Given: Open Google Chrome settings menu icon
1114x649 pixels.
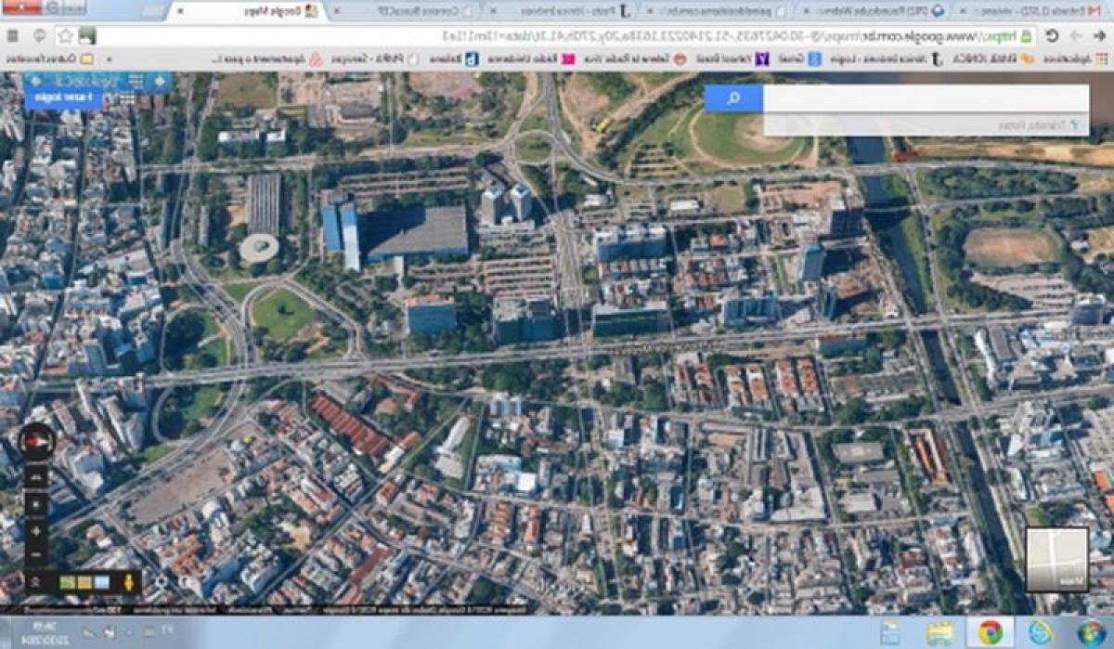Looking at the screenshot, I should click(x=13, y=34).
